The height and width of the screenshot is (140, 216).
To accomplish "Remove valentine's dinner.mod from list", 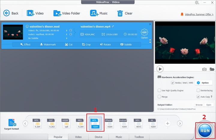I will click(x=150, y=24).
